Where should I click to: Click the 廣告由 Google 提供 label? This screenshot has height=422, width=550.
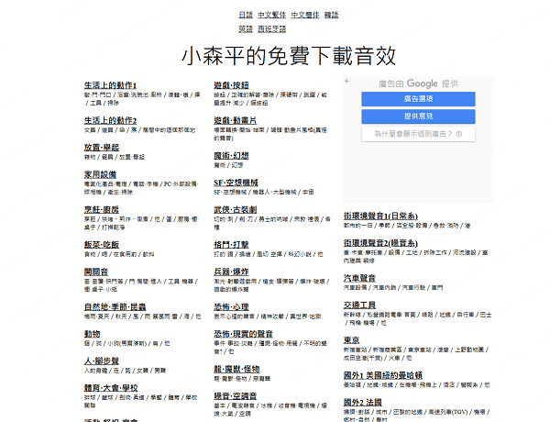[x=418, y=83]
